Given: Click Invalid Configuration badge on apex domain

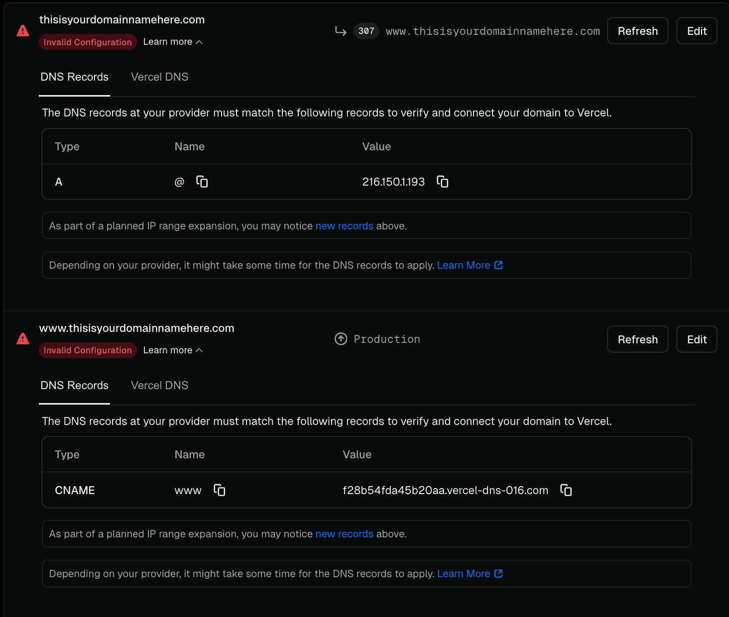Looking at the screenshot, I should [x=88, y=42].
